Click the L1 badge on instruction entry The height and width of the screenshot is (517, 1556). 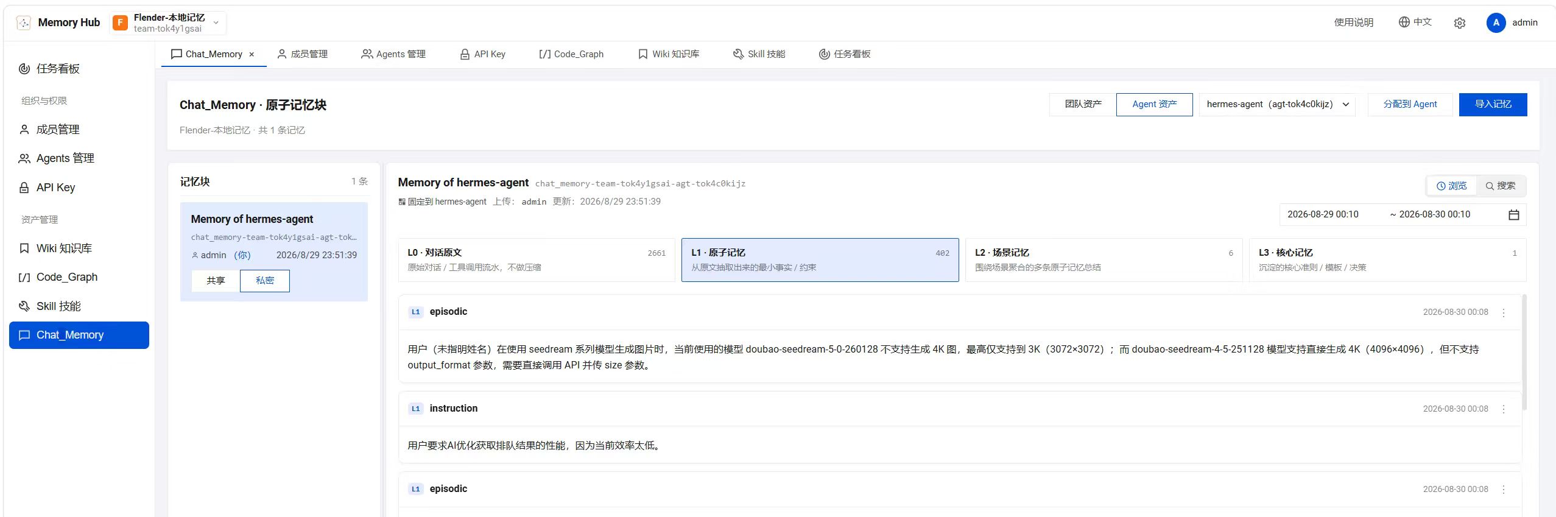[415, 409]
